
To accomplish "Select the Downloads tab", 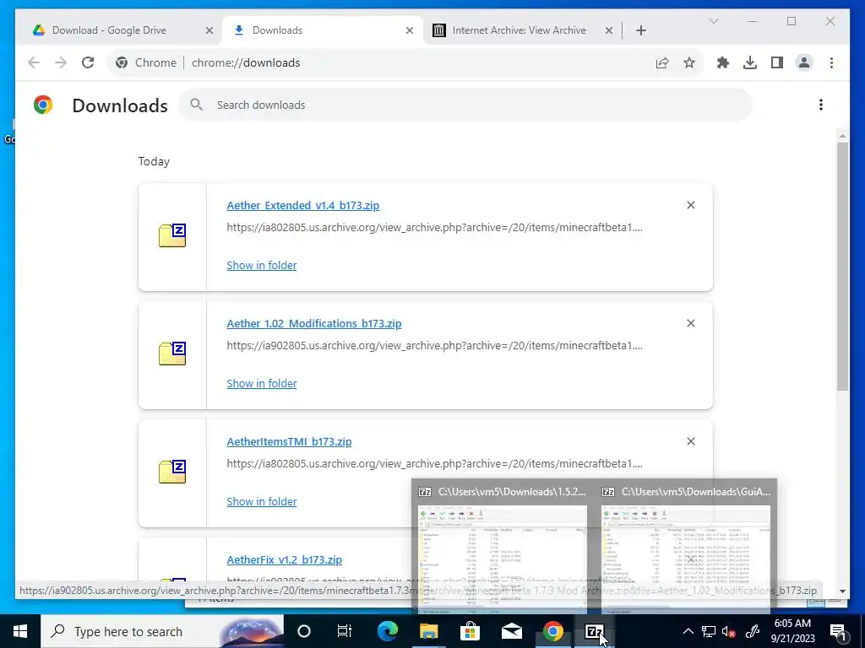I will pyautogui.click(x=323, y=30).
